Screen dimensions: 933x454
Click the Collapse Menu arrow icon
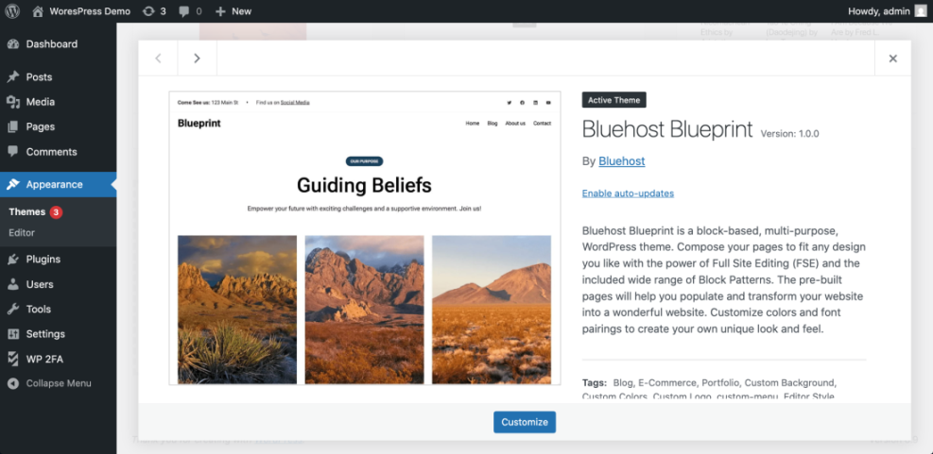tap(13, 383)
